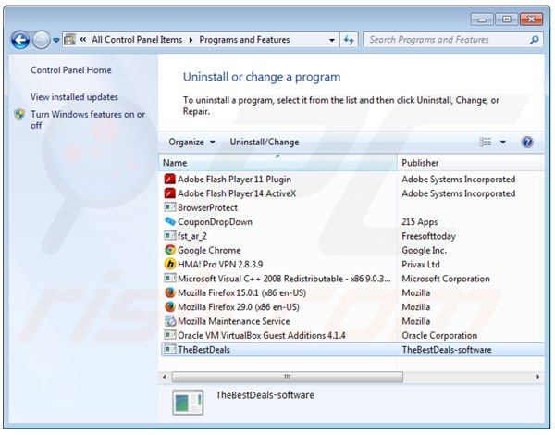Select Adobe Flash Player 14 ActiveX name
Viewport: 555px width, 435px height.
click(x=237, y=193)
